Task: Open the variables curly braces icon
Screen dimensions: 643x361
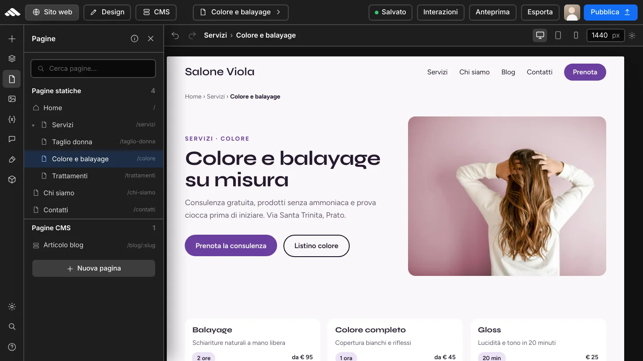Action: pyautogui.click(x=12, y=119)
